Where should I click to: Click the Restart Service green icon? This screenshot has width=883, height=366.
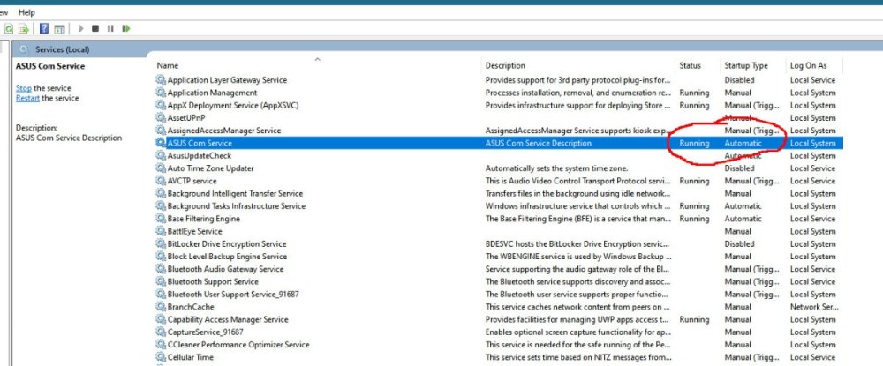point(126,28)
